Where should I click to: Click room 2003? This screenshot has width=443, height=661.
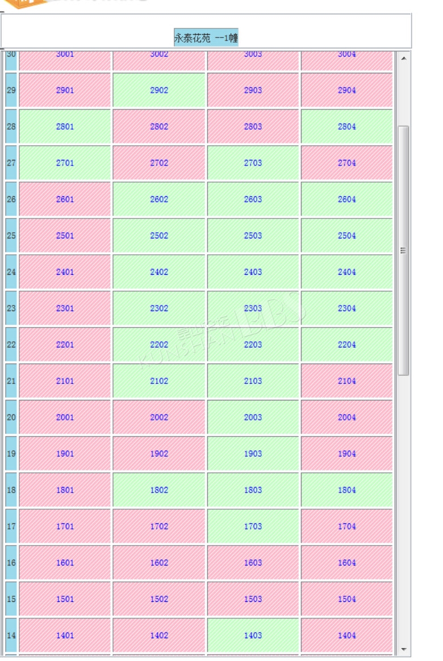(x=253, y=417)
